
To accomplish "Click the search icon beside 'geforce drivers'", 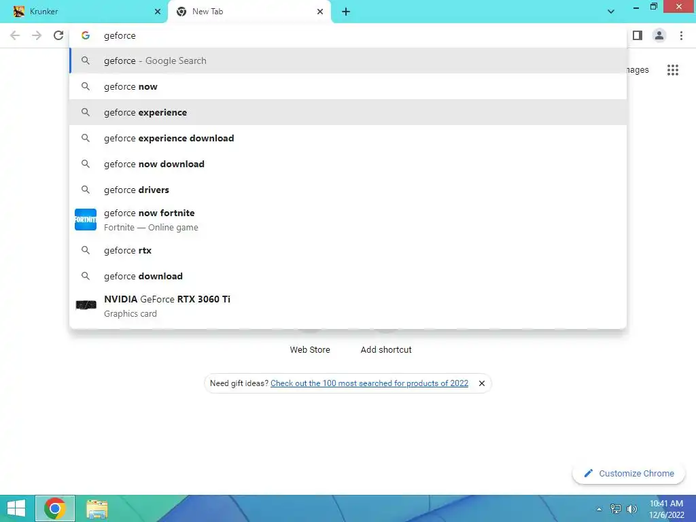I will (86, 190).
